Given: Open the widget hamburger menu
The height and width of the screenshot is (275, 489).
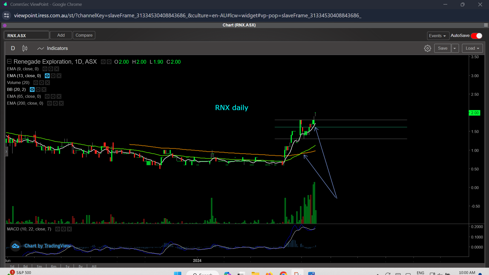Looking at the screenshot, I should pyautogui.click(x=486, y=25).
